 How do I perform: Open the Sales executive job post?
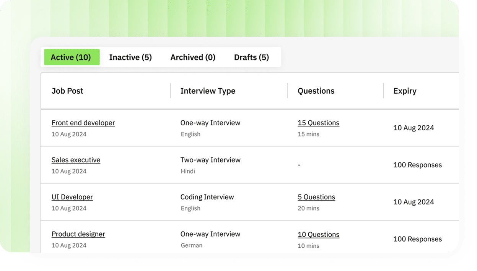click(76, 160)
